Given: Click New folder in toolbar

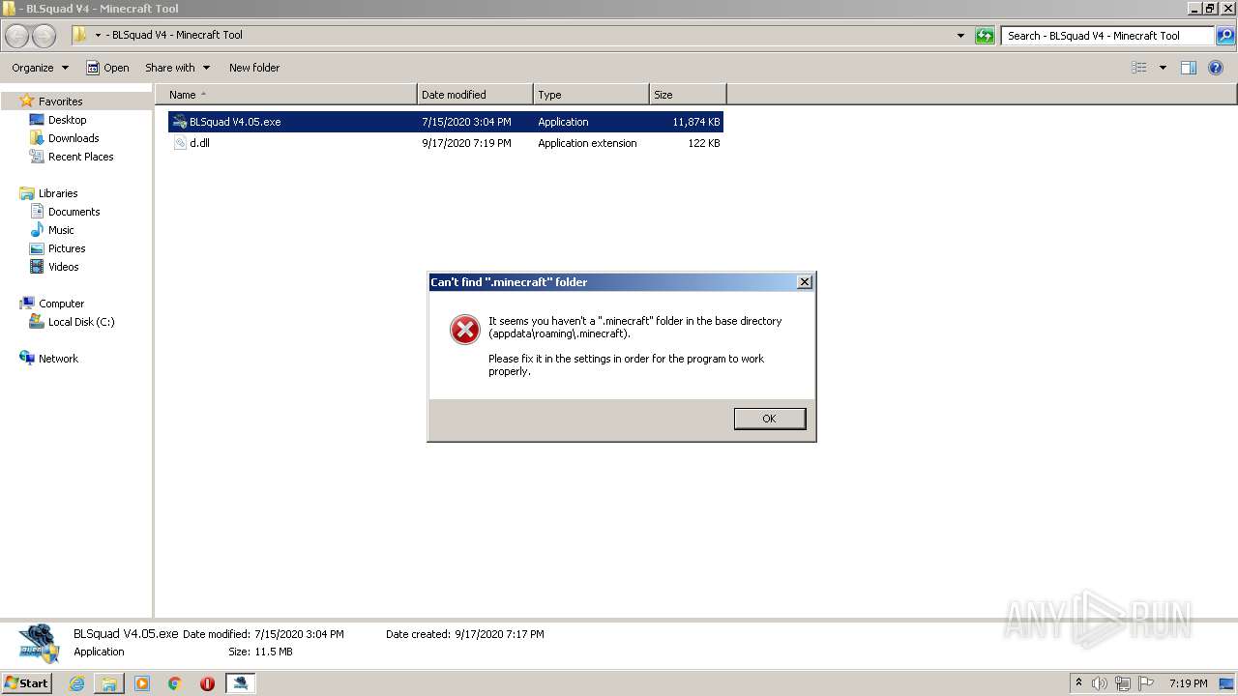Looking at the screenshot, I should point(254,68).
